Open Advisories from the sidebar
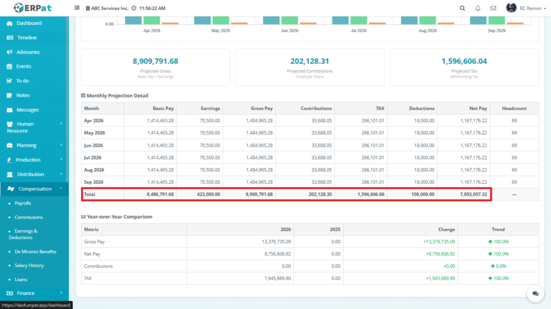 (x=28, y=52)
